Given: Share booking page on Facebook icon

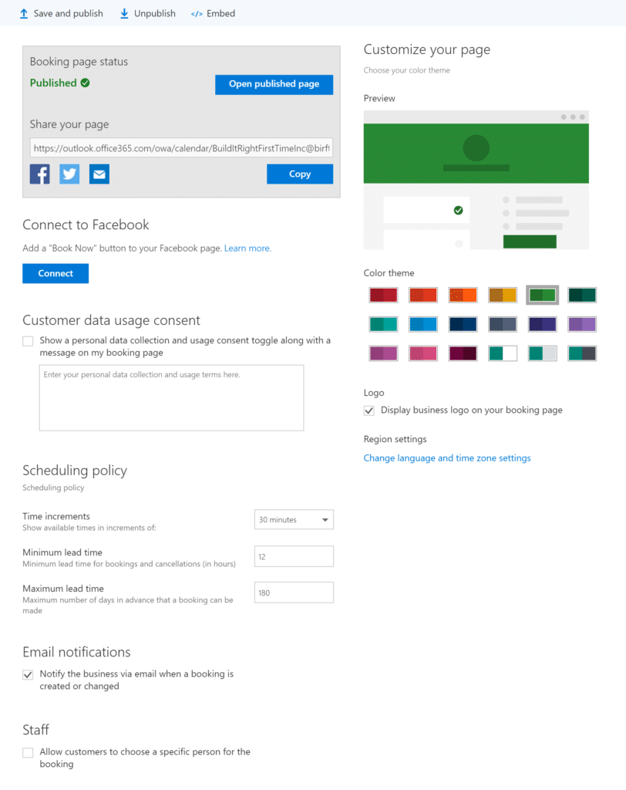Looking at the screenshot, I should pos(40,174).
